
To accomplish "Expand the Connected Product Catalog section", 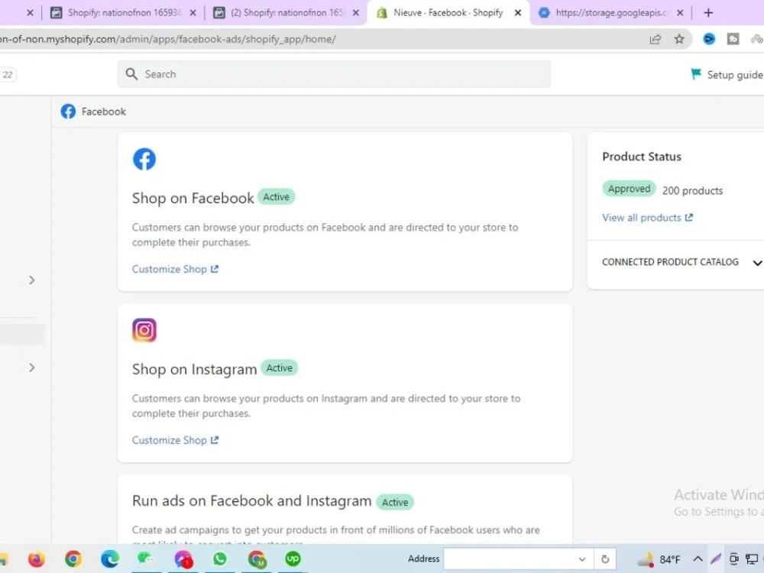I will coord(756,263).
